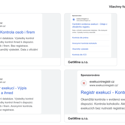Click the exekucí - Výpis a ihned headline
125x125 pixels.
(x=13, y=90)
